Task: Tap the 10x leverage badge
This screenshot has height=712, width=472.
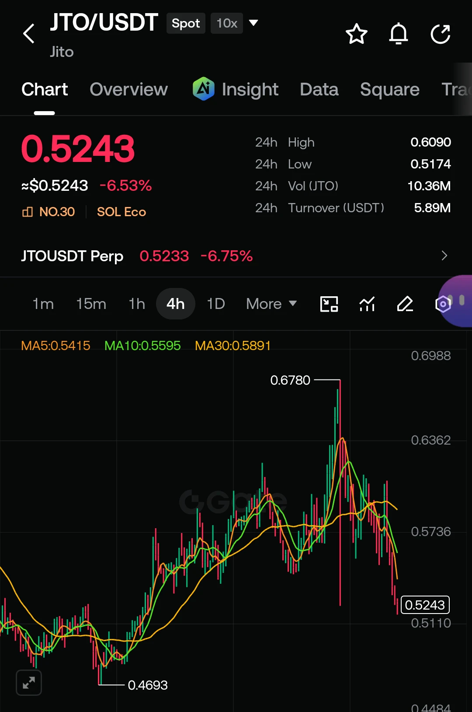Action: pos(227,23)
